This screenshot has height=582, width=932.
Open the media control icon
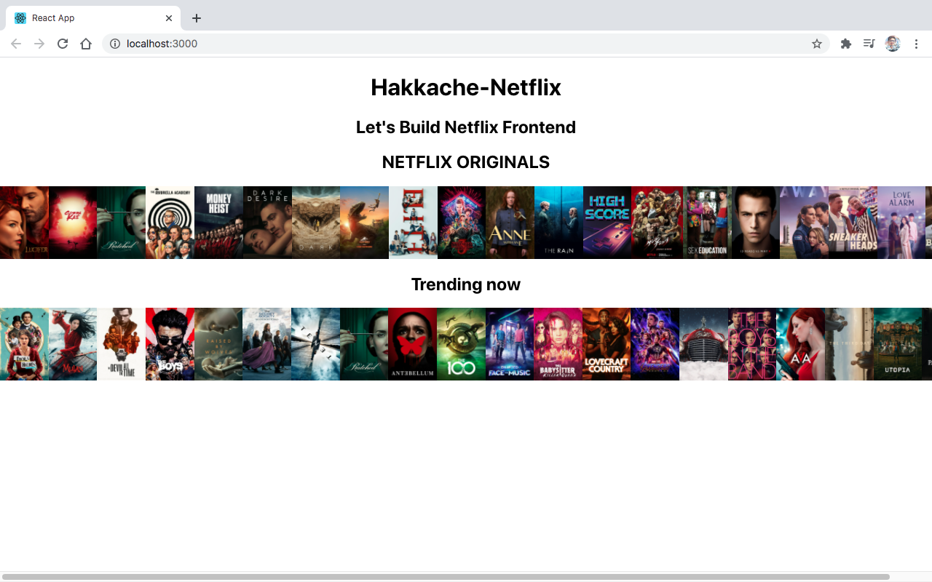coord(869,44)
